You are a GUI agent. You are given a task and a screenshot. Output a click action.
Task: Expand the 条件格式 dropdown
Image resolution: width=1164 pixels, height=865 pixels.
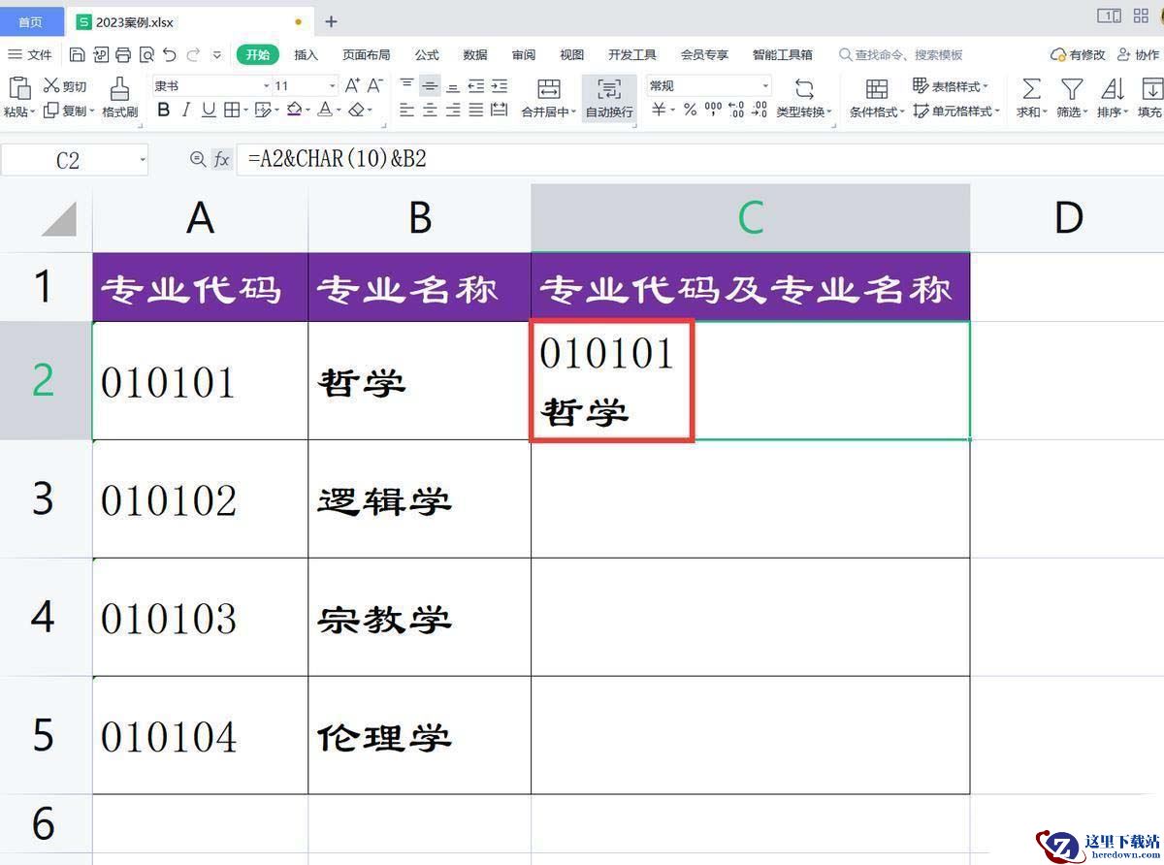(902, 113)
